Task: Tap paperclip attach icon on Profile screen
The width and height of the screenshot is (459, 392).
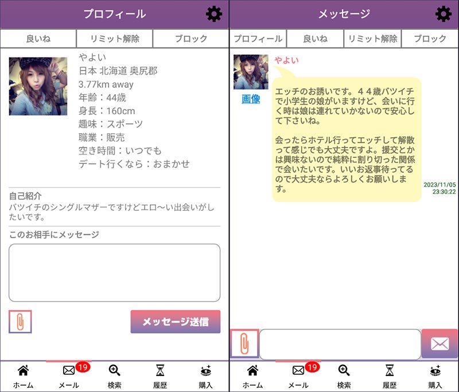Action: click(20, 321)
